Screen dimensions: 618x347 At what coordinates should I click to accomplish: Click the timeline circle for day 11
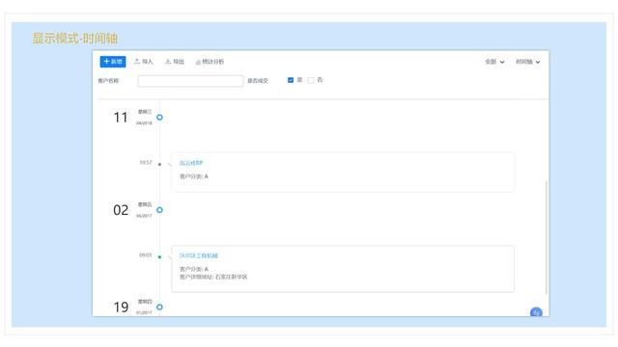159,118
